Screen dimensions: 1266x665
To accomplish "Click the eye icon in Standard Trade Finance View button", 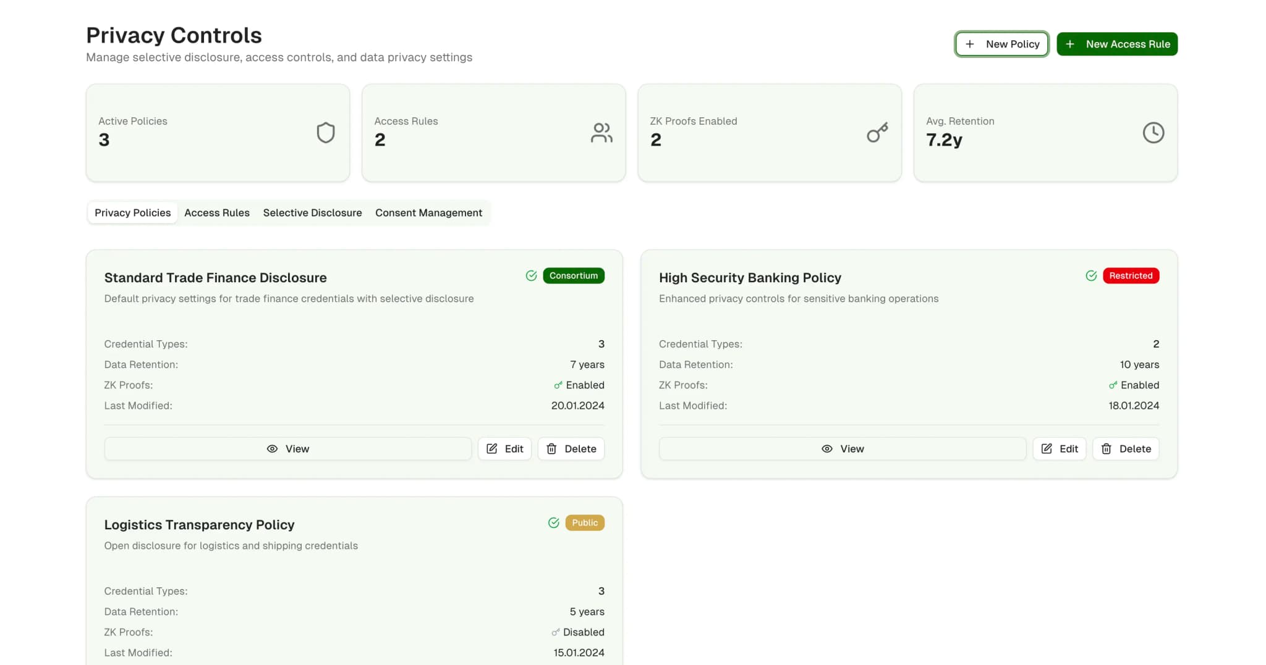I will click(272, 449).
